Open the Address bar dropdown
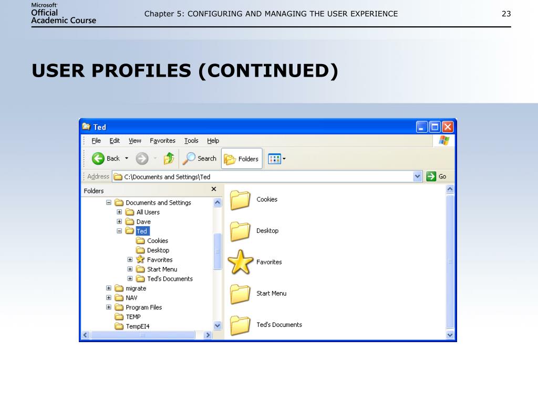This screenshot has height=403, width=538. (417, 176)
